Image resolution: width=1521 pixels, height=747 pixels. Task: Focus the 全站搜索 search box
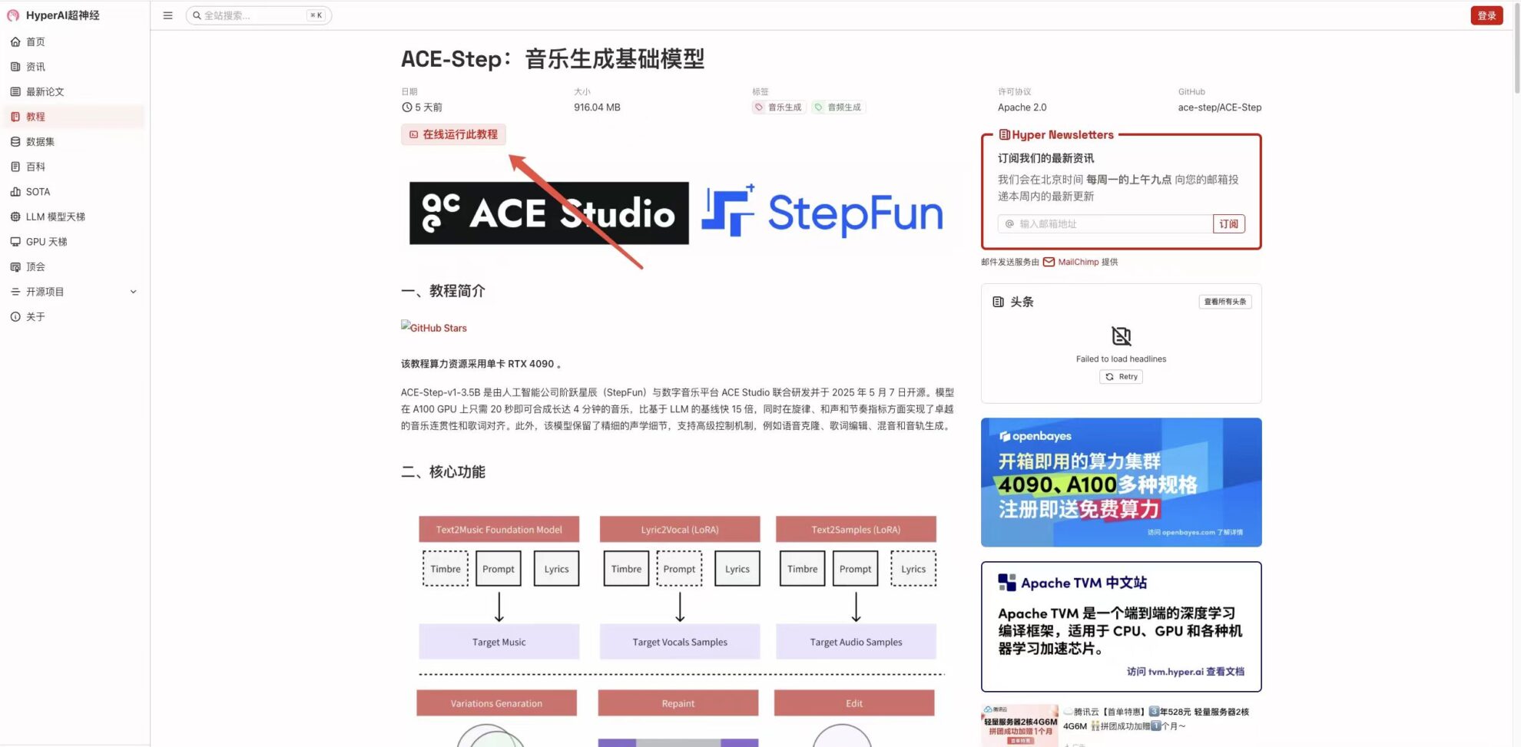click(253, 15)
